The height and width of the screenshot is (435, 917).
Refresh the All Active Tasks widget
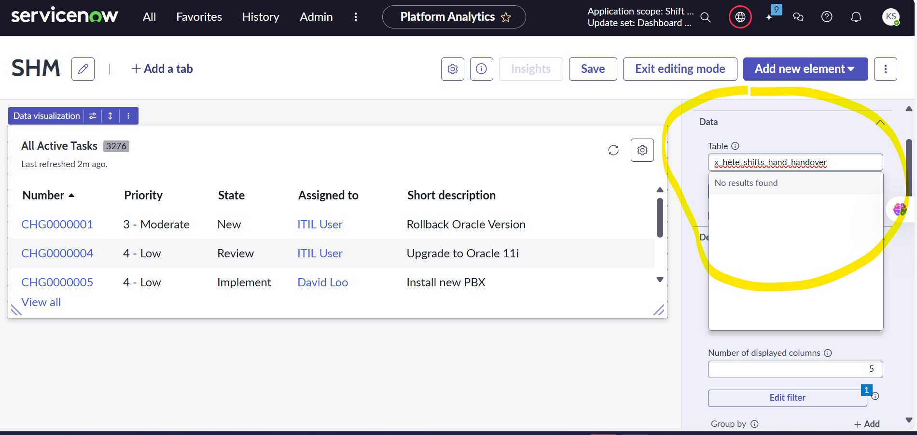(613, 150)
